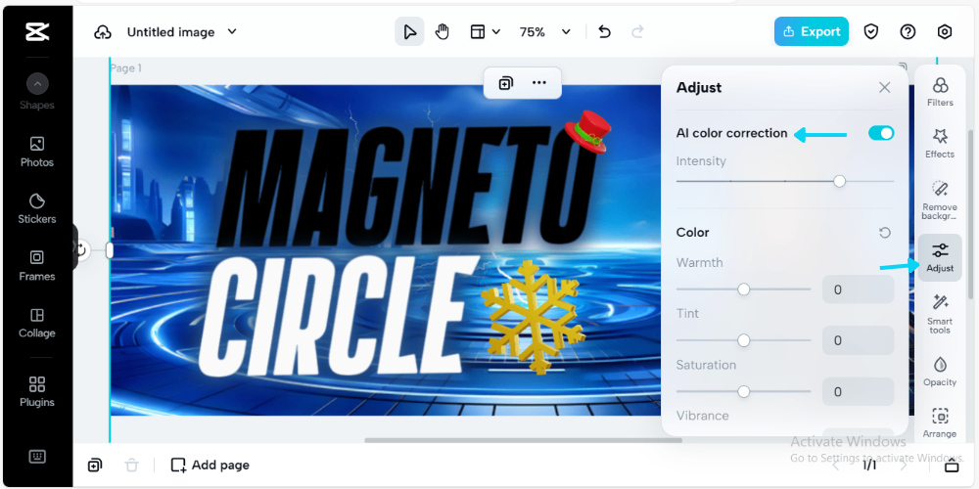Expand Untitled image name dropdown
Image resolution: width=979 pixels, height=489 pixels.
(x=232, y=32)
